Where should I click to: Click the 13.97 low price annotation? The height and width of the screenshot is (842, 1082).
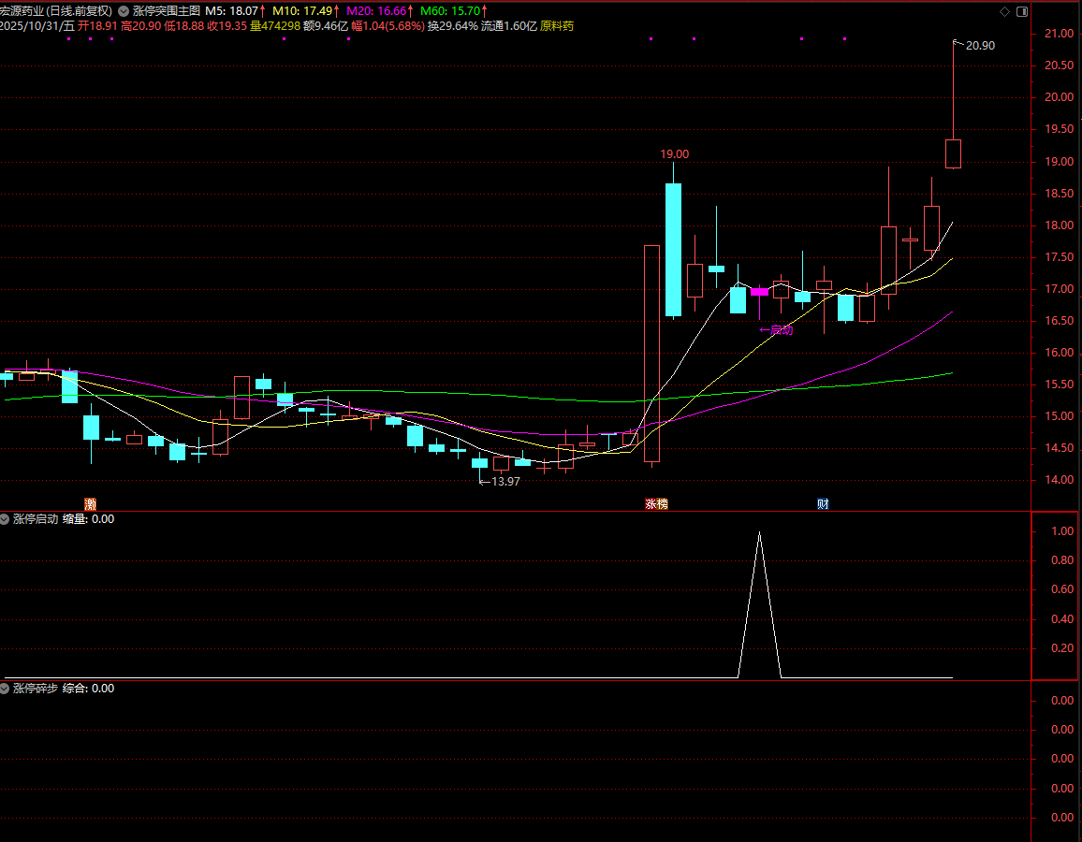[504, 481]
